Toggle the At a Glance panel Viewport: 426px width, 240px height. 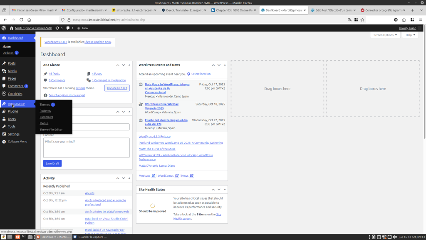coord(129,65)
